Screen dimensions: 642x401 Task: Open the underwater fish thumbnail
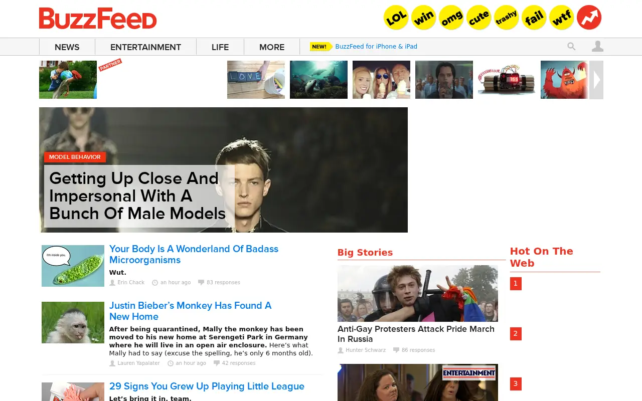tap(318, 80)
